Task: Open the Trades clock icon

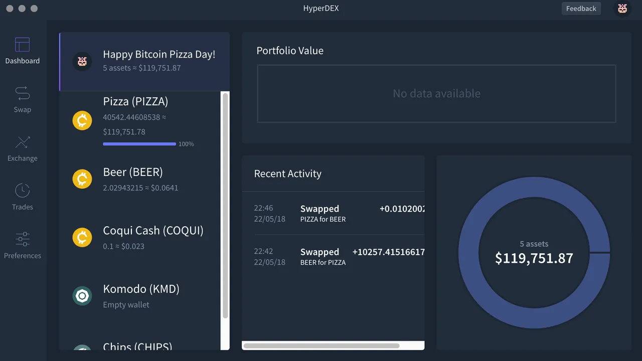Action: [x=22, y=191]
